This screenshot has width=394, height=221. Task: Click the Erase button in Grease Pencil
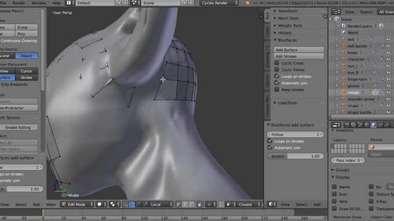point(26,27)
